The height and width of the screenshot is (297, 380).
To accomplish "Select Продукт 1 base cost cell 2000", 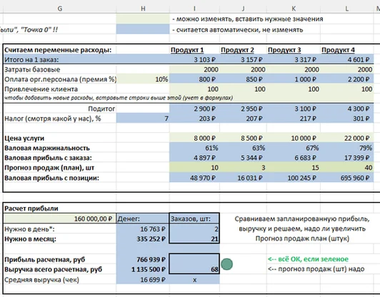I will pos(194,69).
